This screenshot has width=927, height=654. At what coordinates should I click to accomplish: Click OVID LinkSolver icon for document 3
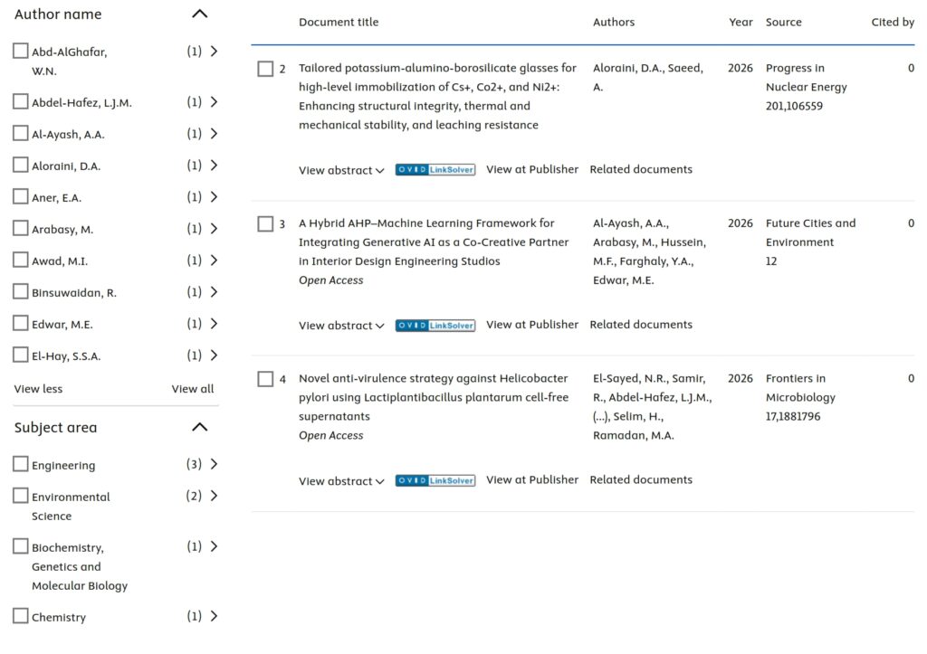click(435, 326)
